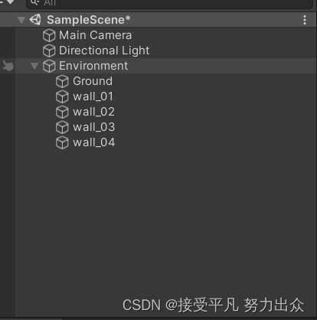
Task: Select the wall_04 object
Action: (x=94, y=142)
